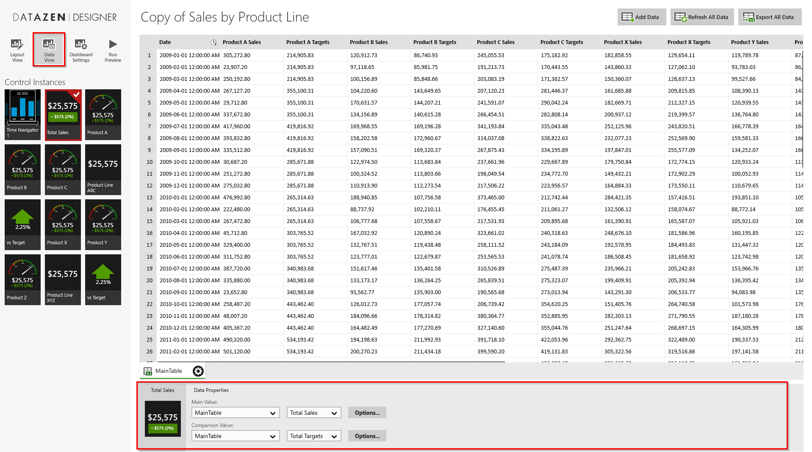Open Layout View
Viewport: 812px width, 452px height.
[x=17, y=50]
